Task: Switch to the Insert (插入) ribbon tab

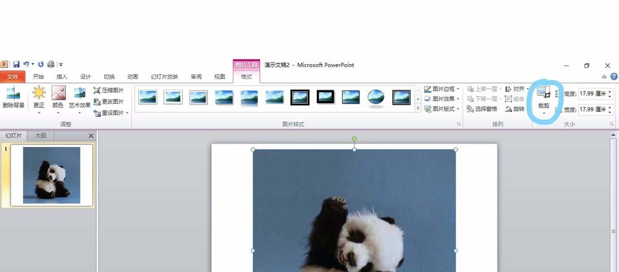Action: [62, 77]
